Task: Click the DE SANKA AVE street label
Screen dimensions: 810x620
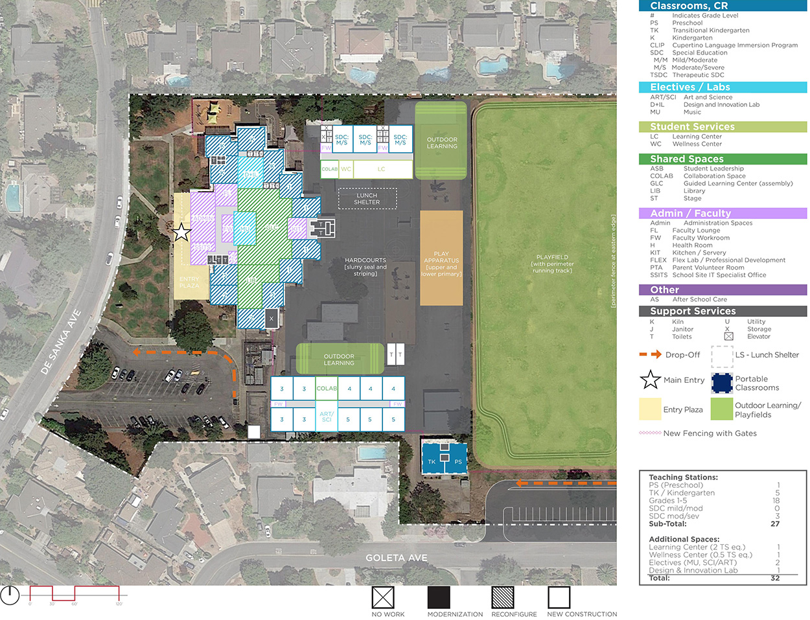Action: (x=61, y=341)
